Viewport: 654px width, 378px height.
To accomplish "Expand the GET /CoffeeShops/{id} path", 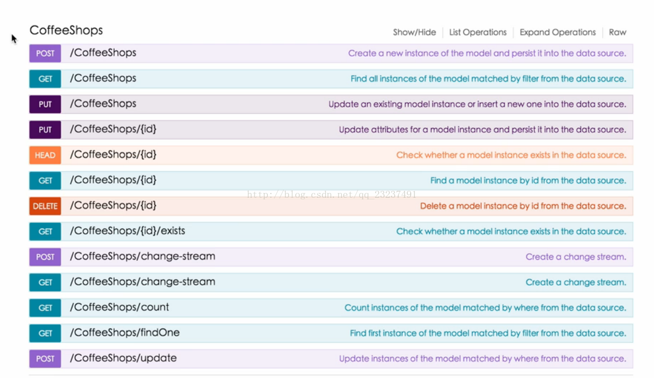I will click(113, 180).
